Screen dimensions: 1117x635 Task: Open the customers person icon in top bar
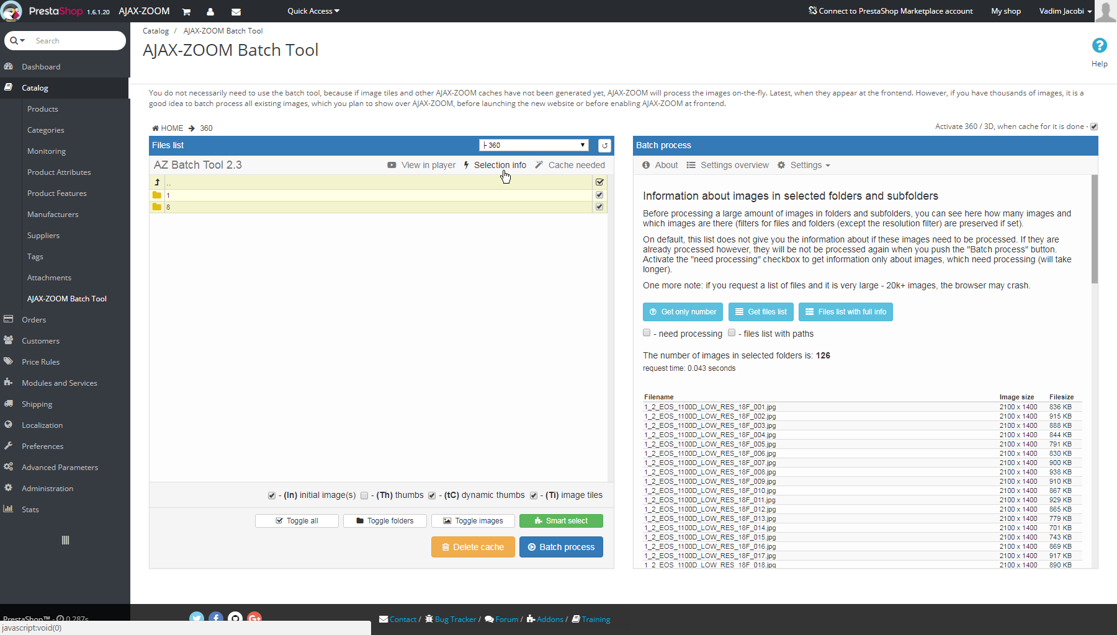click(x=210, y=12)
